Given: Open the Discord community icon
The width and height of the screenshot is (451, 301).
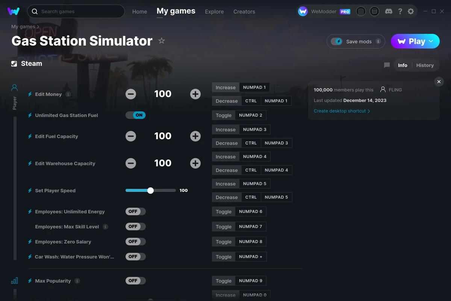Looking at the screenshot, I should (389, 11).
